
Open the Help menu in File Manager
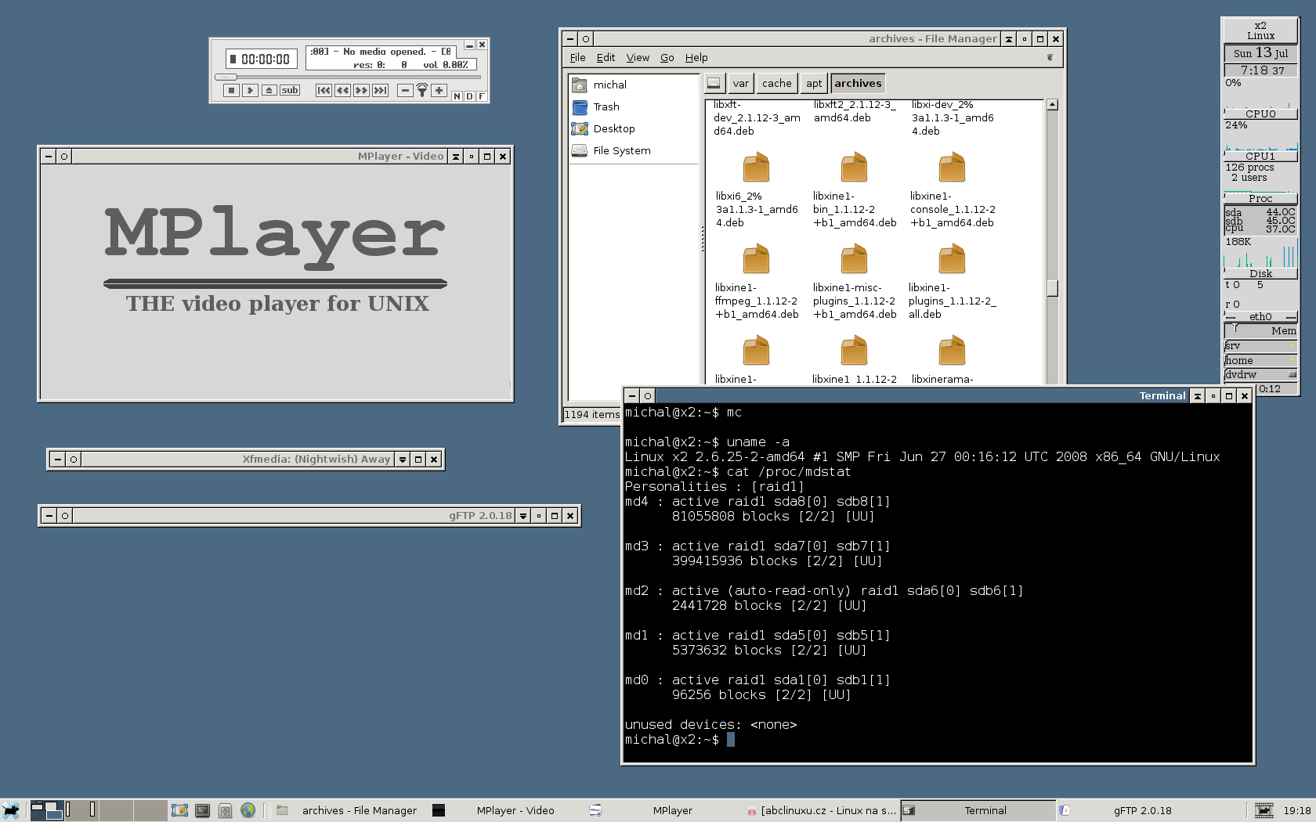point(696,58)
